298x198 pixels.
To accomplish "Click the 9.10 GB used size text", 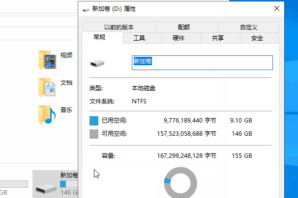I will [x=241, y=121].
